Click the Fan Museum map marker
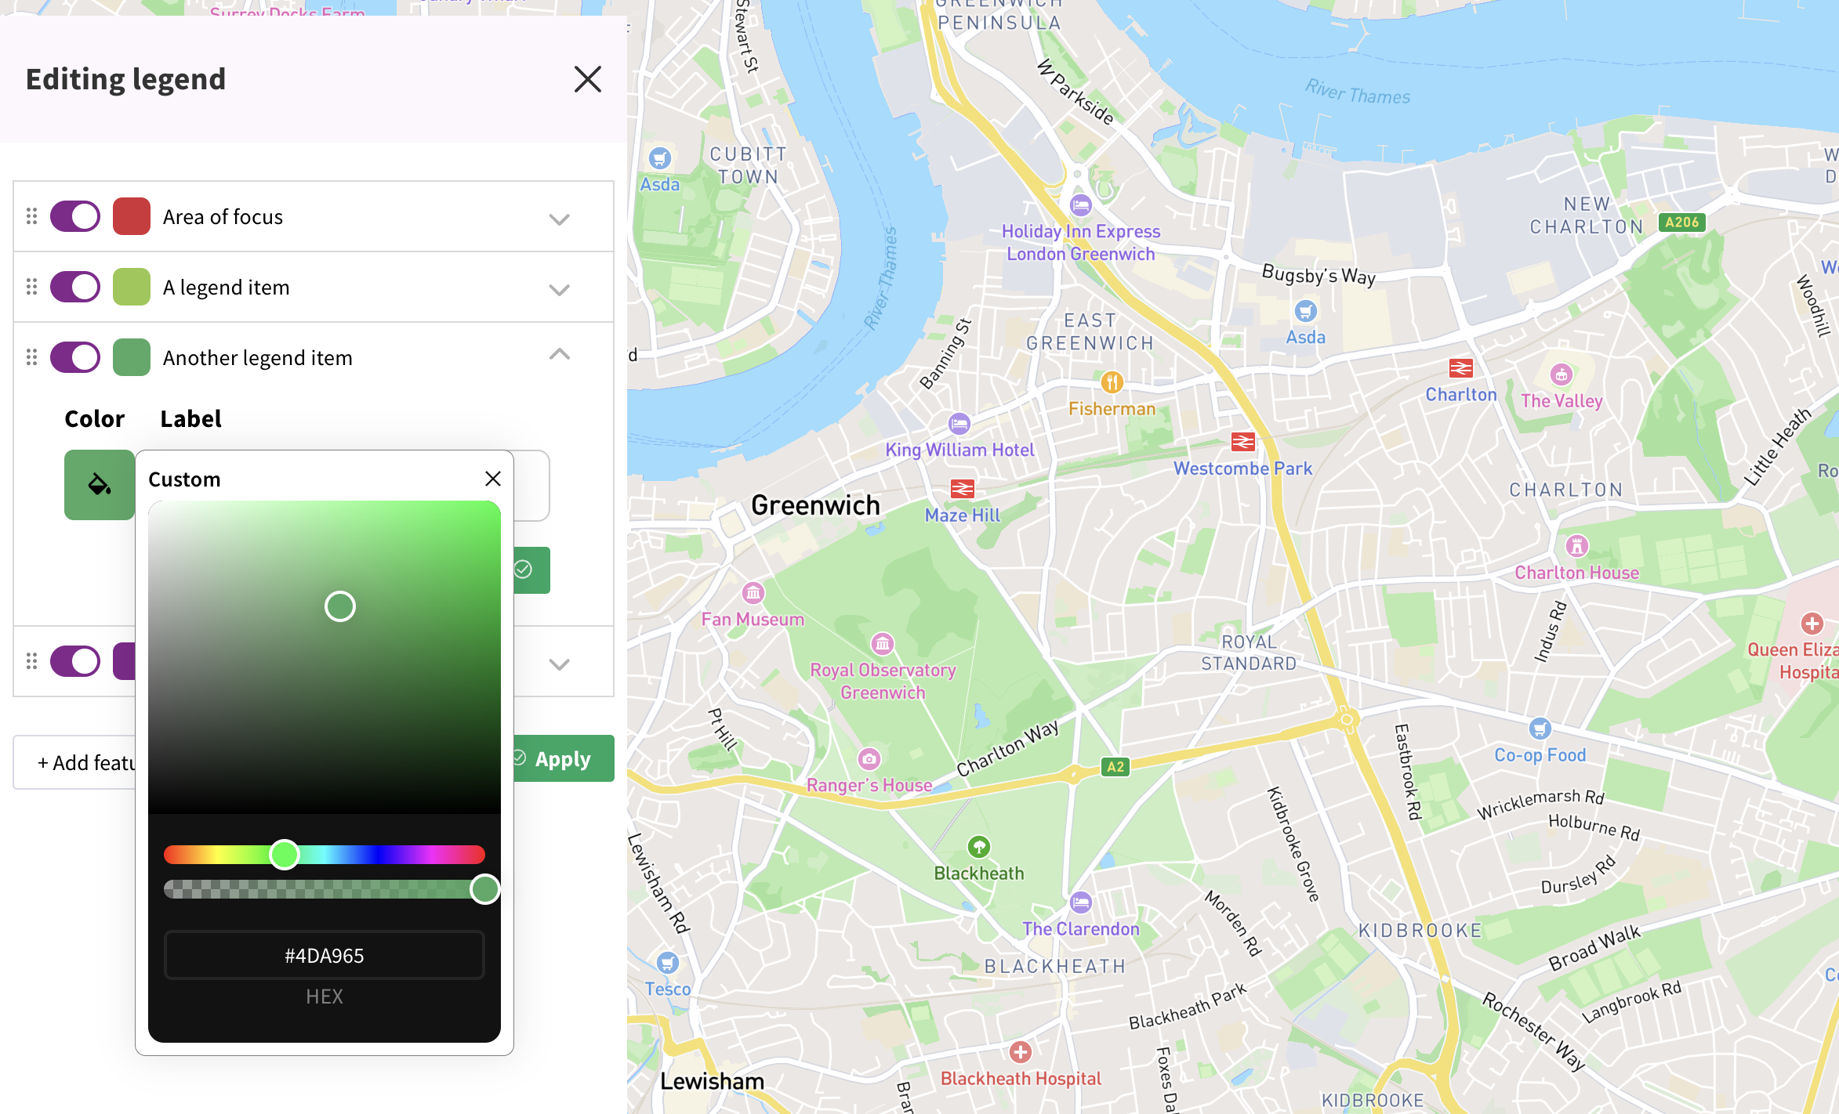Viewport: 1839px width, 1114px height. click(x=753, y=593)
